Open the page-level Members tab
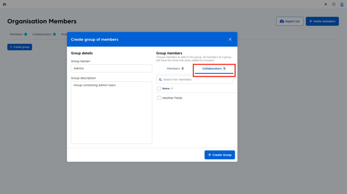This screenshot has height=194, width=347. pyautogui.click(x=18, y=34)
